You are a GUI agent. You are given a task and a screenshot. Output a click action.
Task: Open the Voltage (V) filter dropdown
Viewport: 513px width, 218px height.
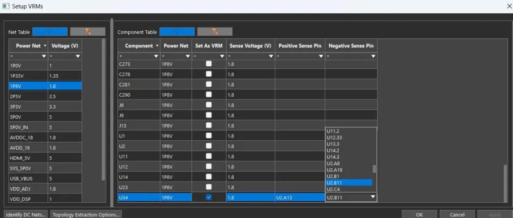click(x=77, y=56)
